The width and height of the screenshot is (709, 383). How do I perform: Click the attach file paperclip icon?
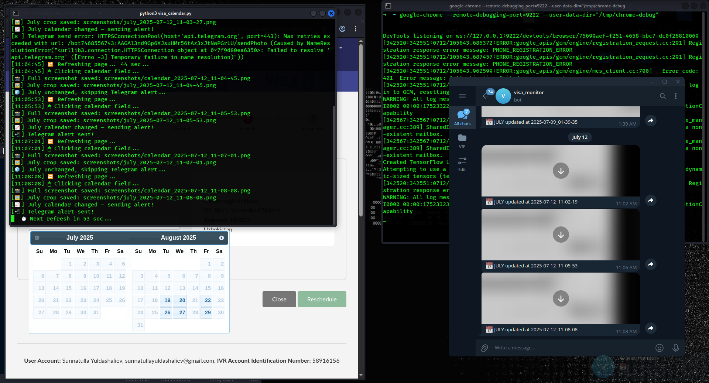pos(484,348)
